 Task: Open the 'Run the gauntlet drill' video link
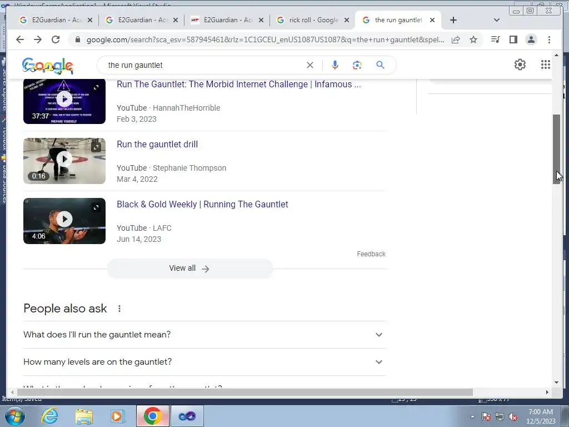(157, 144)
